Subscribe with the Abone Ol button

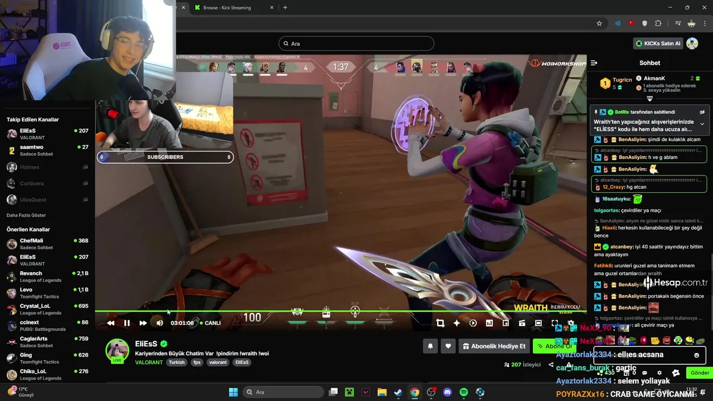pos(554,346)
